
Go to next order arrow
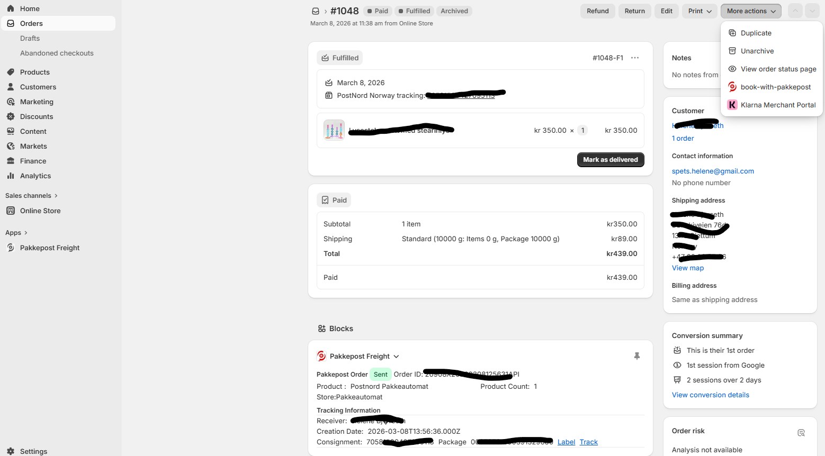[812, 11]
